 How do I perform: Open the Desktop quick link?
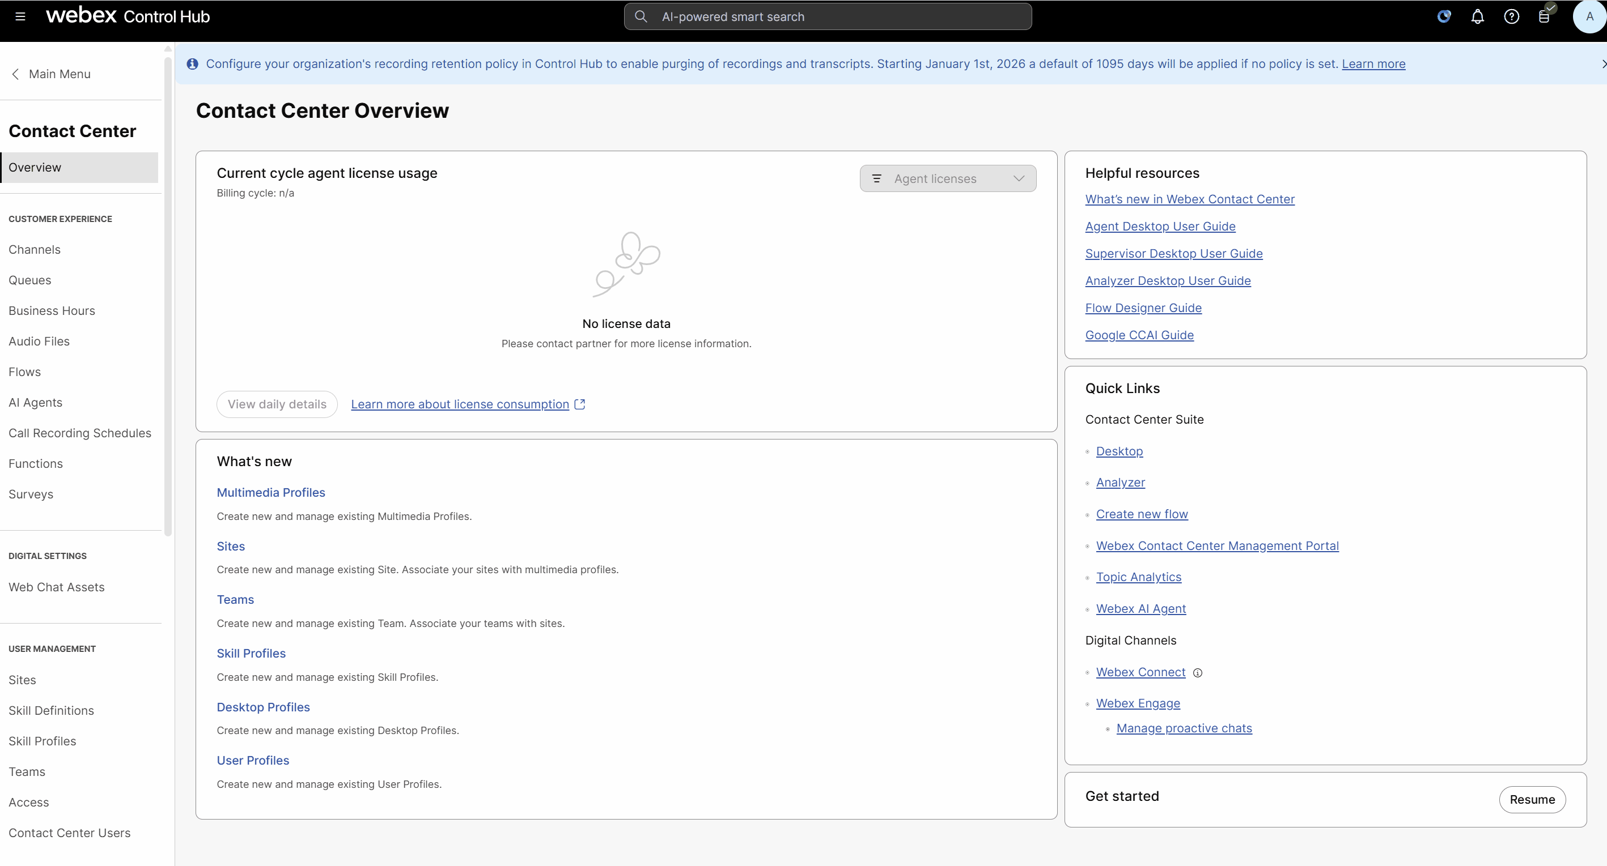pyautogui.click(x=1119, y=451)
